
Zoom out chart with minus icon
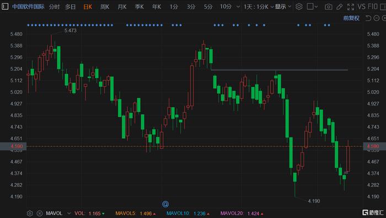[377, 18]
